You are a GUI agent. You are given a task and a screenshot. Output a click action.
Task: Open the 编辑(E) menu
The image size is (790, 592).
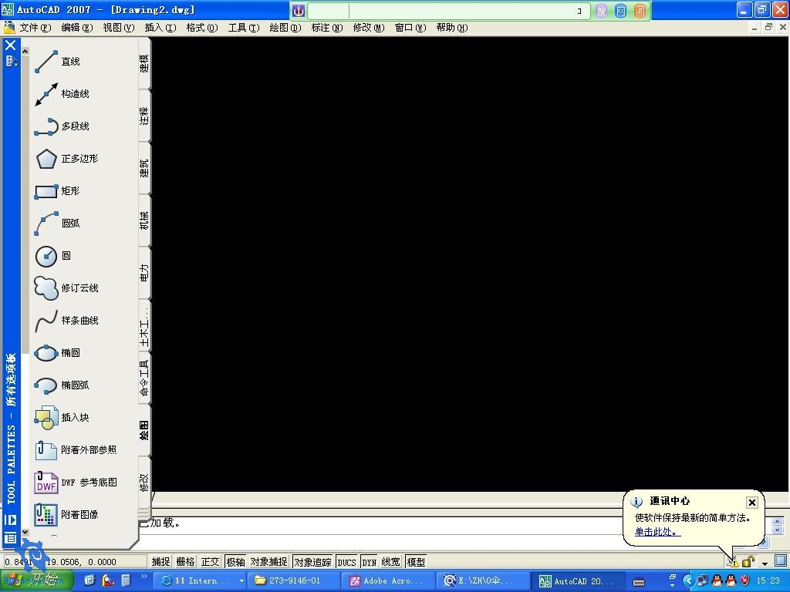[x=77, y=28]
